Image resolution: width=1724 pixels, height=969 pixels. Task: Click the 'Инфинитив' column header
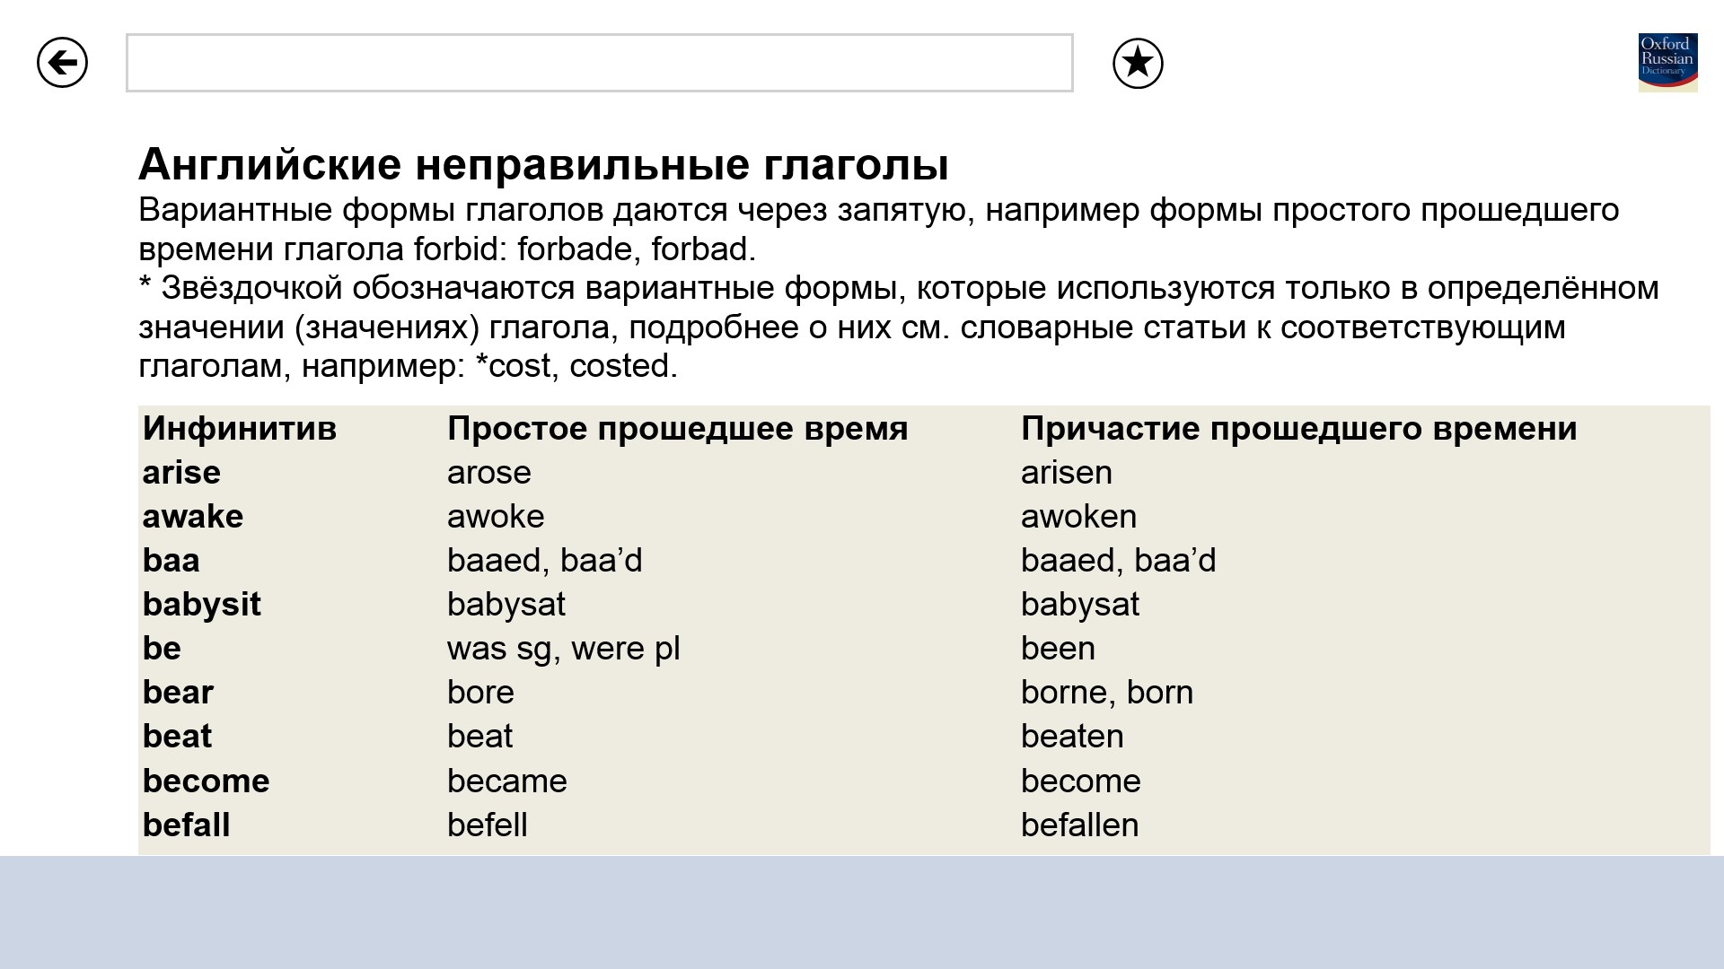coord(239,429)
